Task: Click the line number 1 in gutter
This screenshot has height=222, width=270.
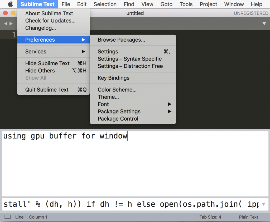Action: (x=14, y=35)
